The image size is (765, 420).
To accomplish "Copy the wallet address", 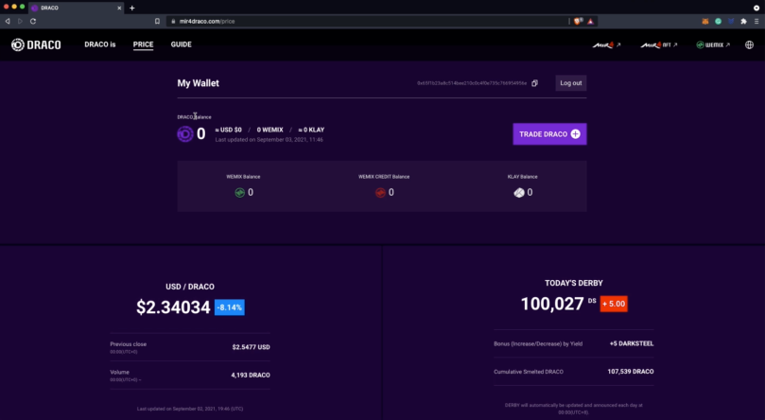I will click(534, 83).
